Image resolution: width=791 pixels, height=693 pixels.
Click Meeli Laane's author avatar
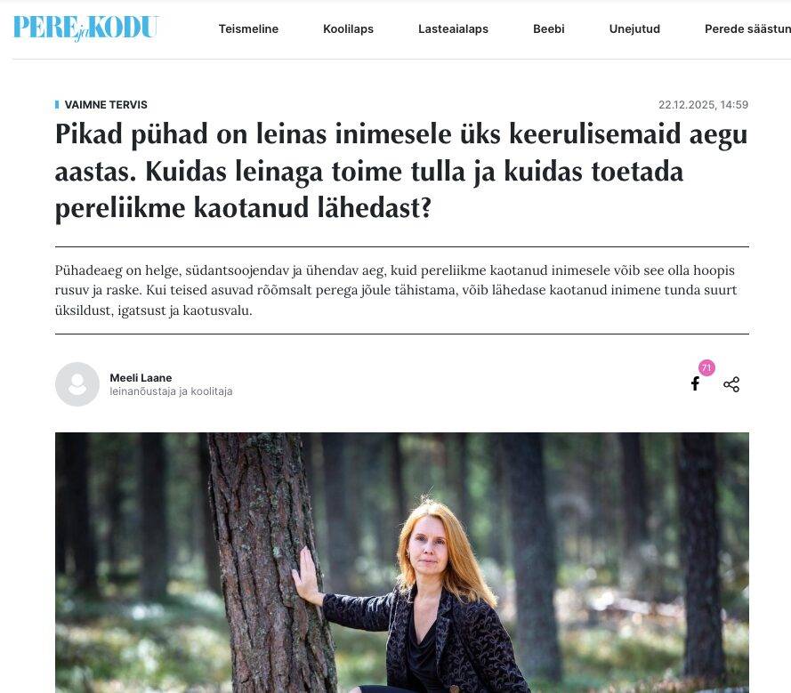tap(77, 384)
